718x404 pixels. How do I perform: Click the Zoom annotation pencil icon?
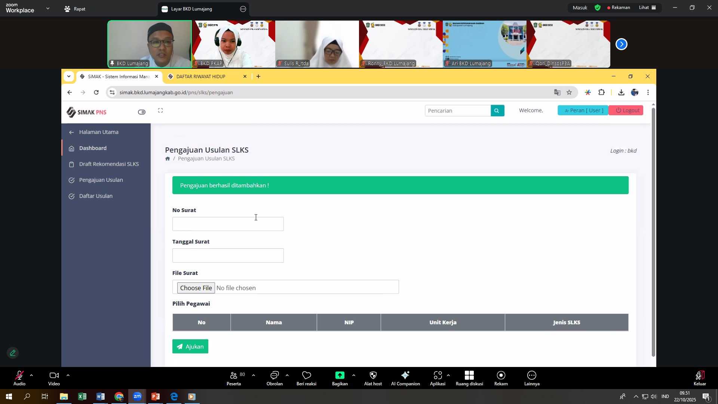click(x=13, y=353)
